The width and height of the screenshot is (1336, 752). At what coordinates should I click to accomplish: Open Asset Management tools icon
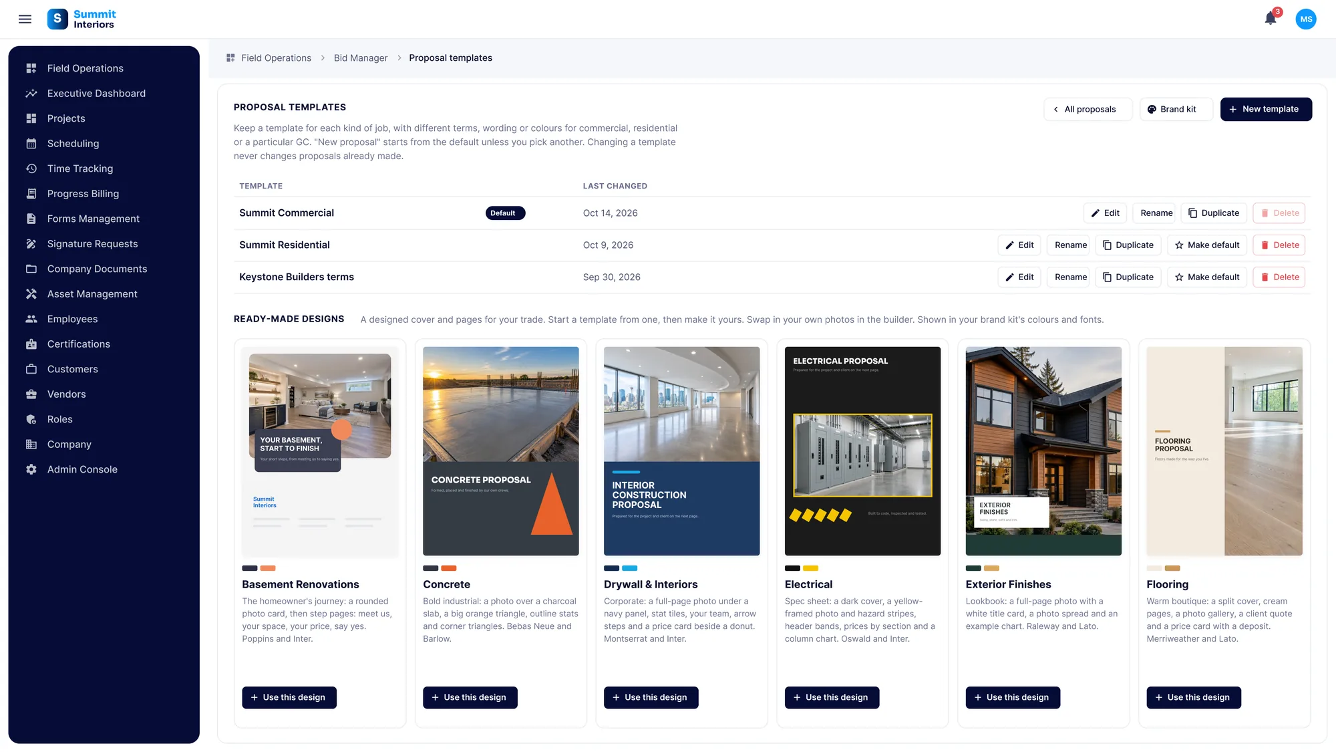(31, 294)
